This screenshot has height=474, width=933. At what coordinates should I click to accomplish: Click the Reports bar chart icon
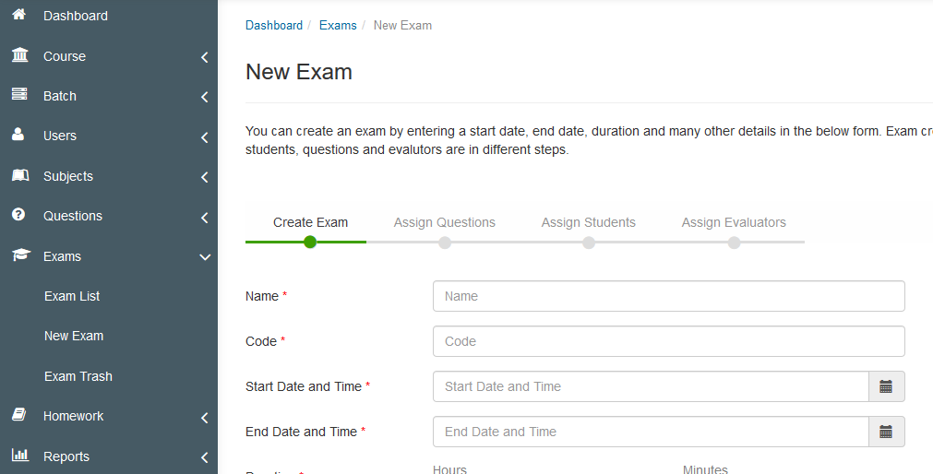[20, 456]
